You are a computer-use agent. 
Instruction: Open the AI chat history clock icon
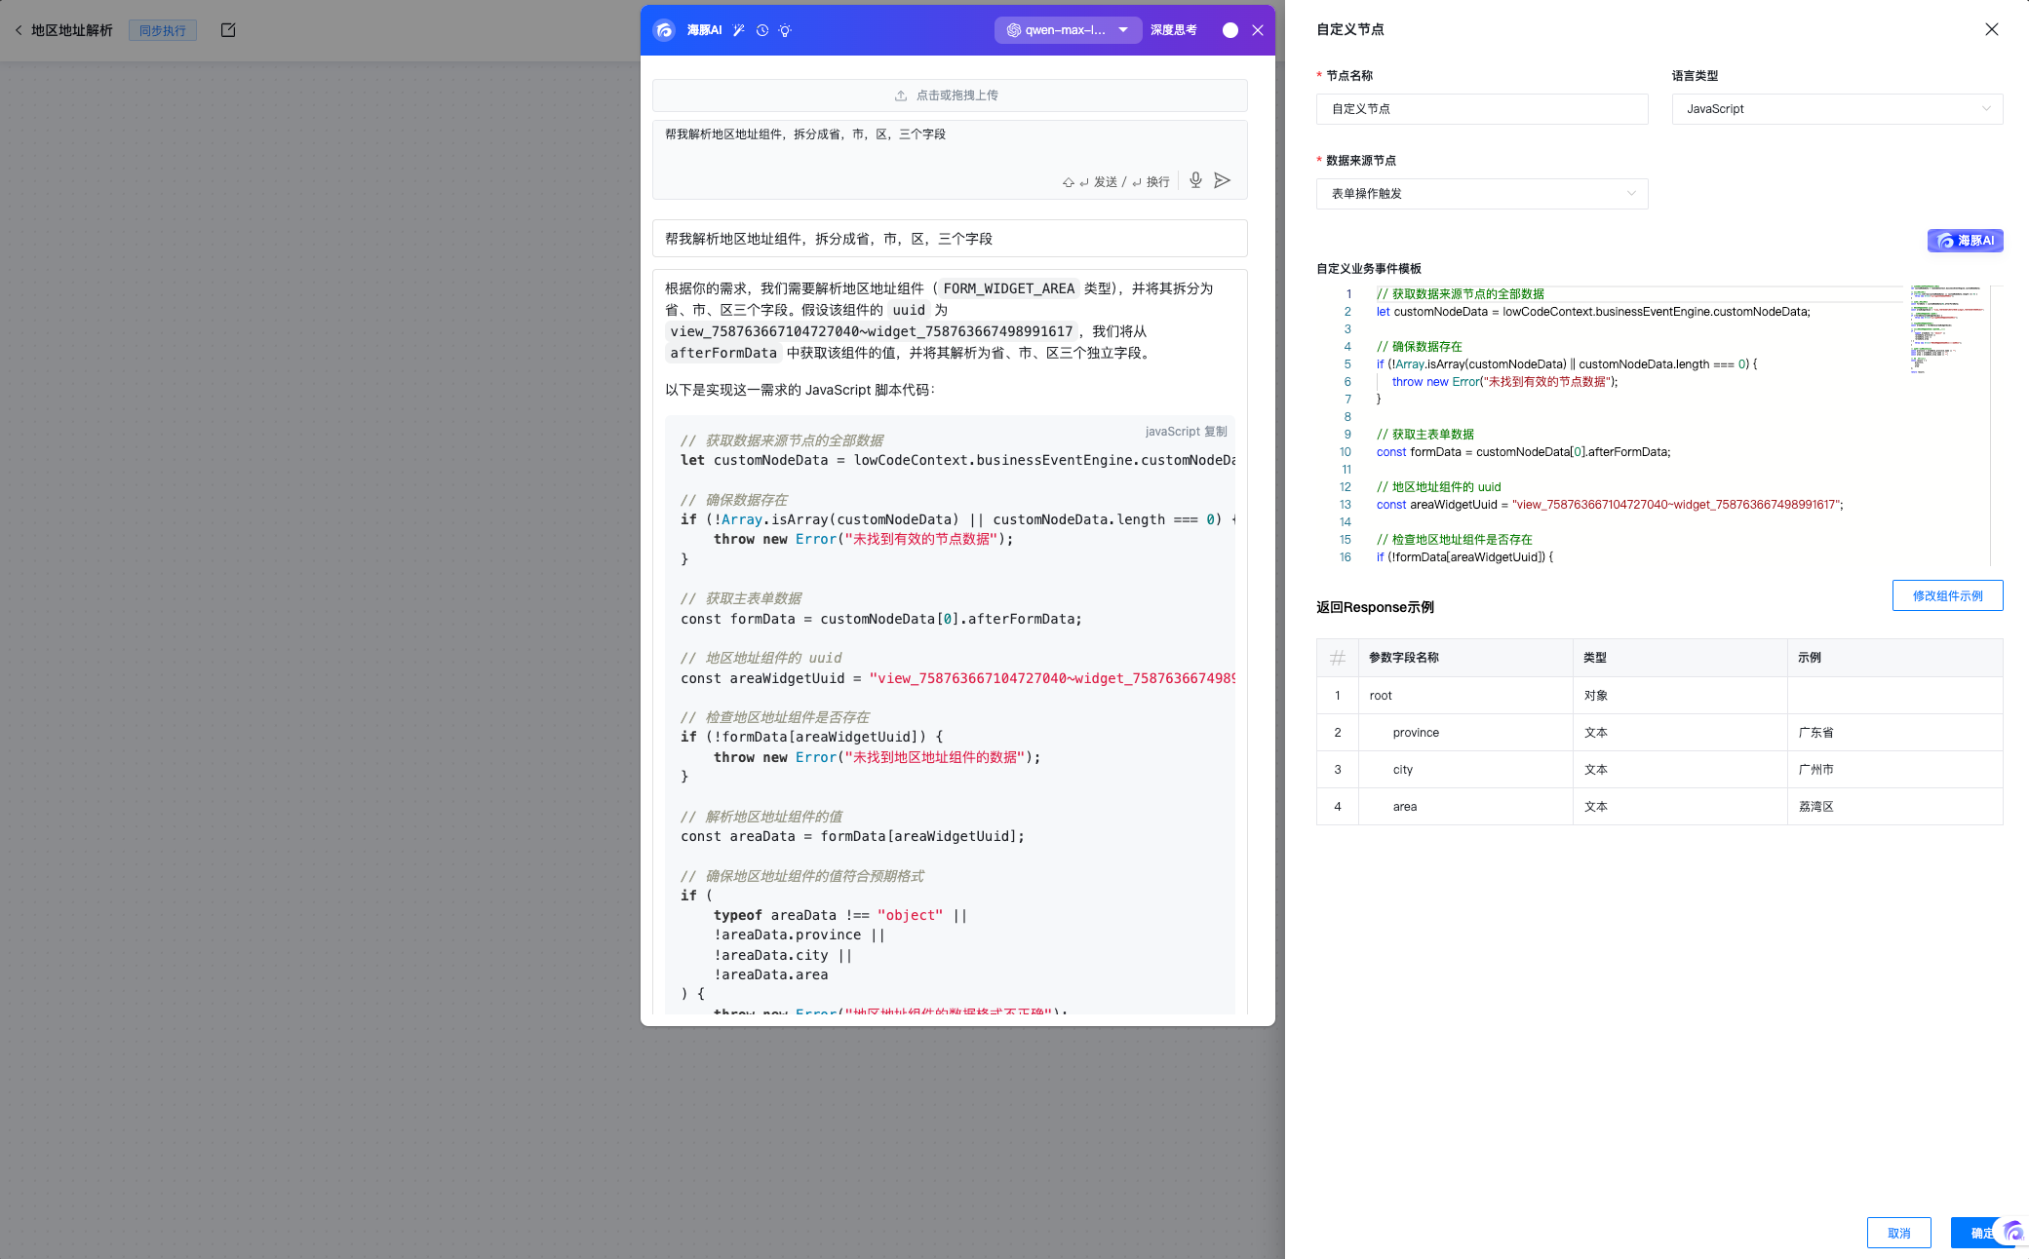tap(762, 30)
